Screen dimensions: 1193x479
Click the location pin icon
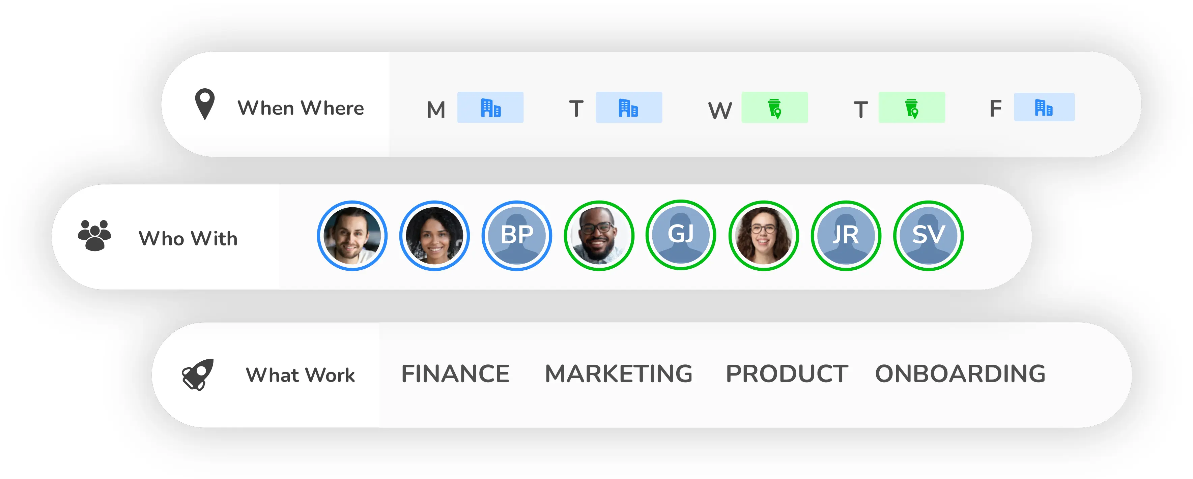point(205,104)
